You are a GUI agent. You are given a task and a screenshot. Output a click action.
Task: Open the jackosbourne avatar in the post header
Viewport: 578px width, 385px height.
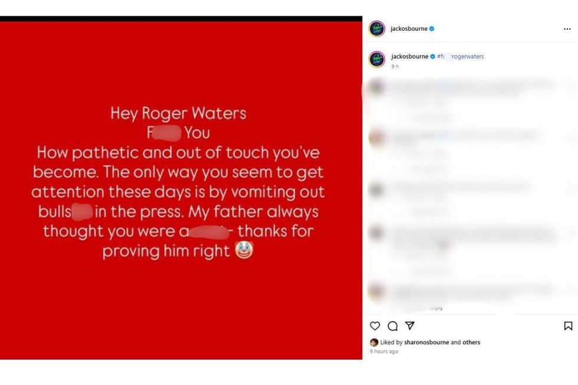click(377, 29)
